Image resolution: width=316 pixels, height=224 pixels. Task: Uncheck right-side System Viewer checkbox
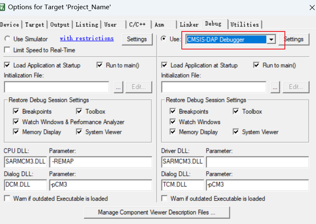236,132
